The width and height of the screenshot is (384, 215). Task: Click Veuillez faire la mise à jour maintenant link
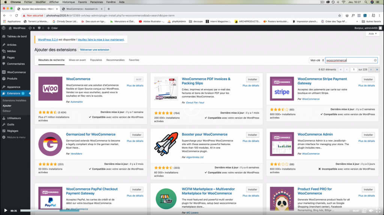pyautogui.click(x=100, y=40)
